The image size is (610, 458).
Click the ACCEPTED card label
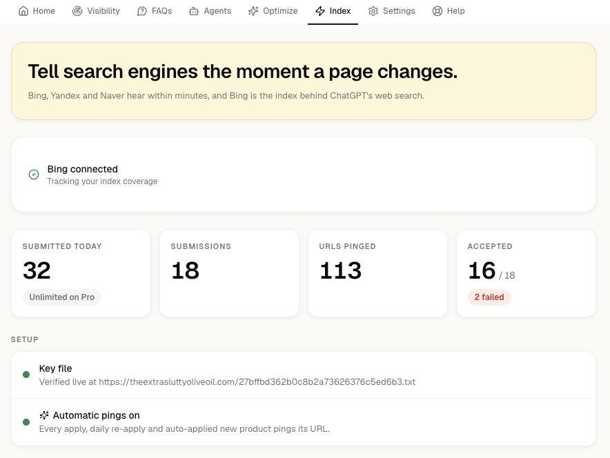pyautogui.click(x=490, y=246)
